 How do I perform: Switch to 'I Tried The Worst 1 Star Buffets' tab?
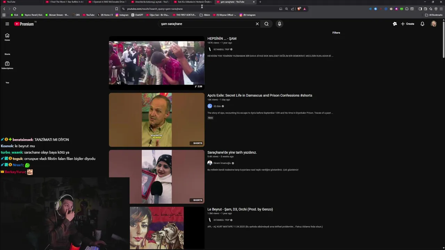65,2
